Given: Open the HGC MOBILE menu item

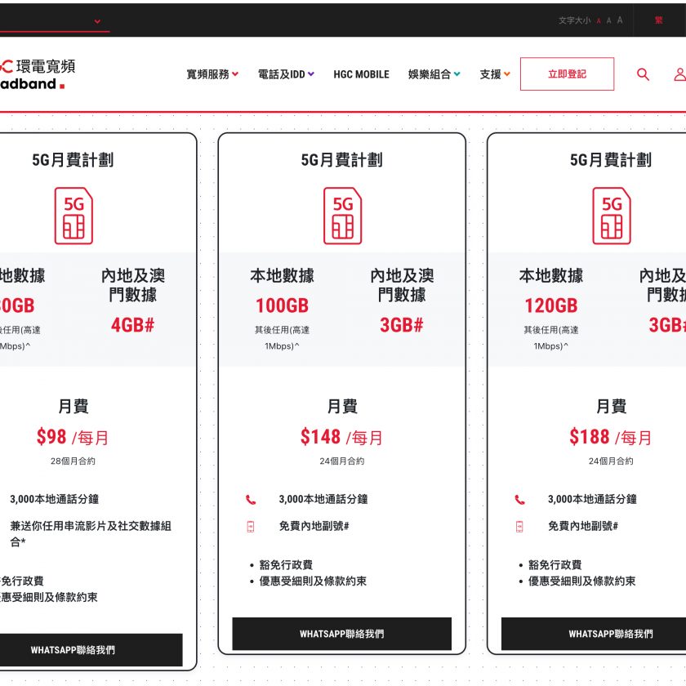Looking at the screenshot, I should (x=361, y=74).
